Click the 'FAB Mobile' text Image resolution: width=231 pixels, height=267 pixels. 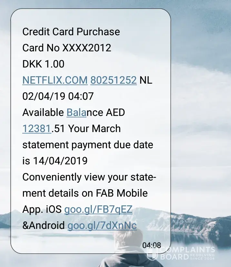point(122,193)
